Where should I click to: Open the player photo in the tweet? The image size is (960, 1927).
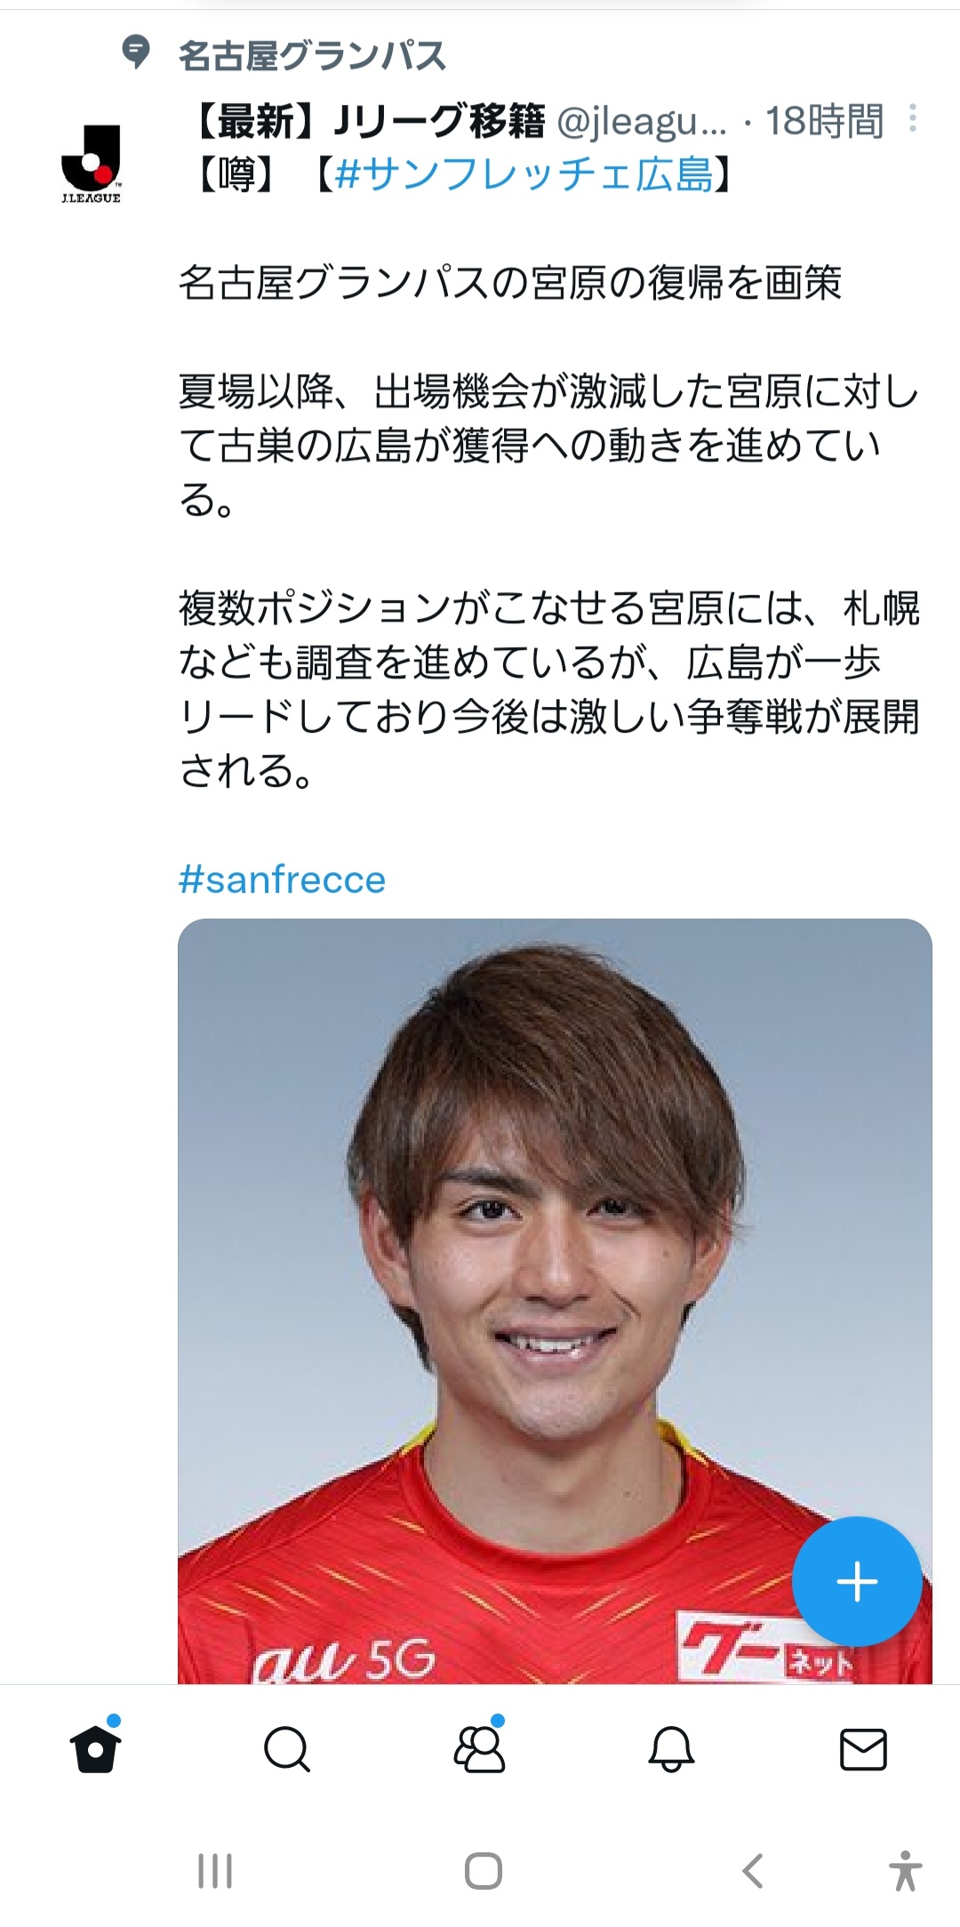pos(555,1301)
